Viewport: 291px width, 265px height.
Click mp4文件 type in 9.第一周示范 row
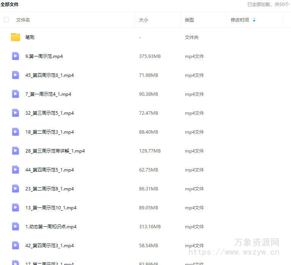194,56
